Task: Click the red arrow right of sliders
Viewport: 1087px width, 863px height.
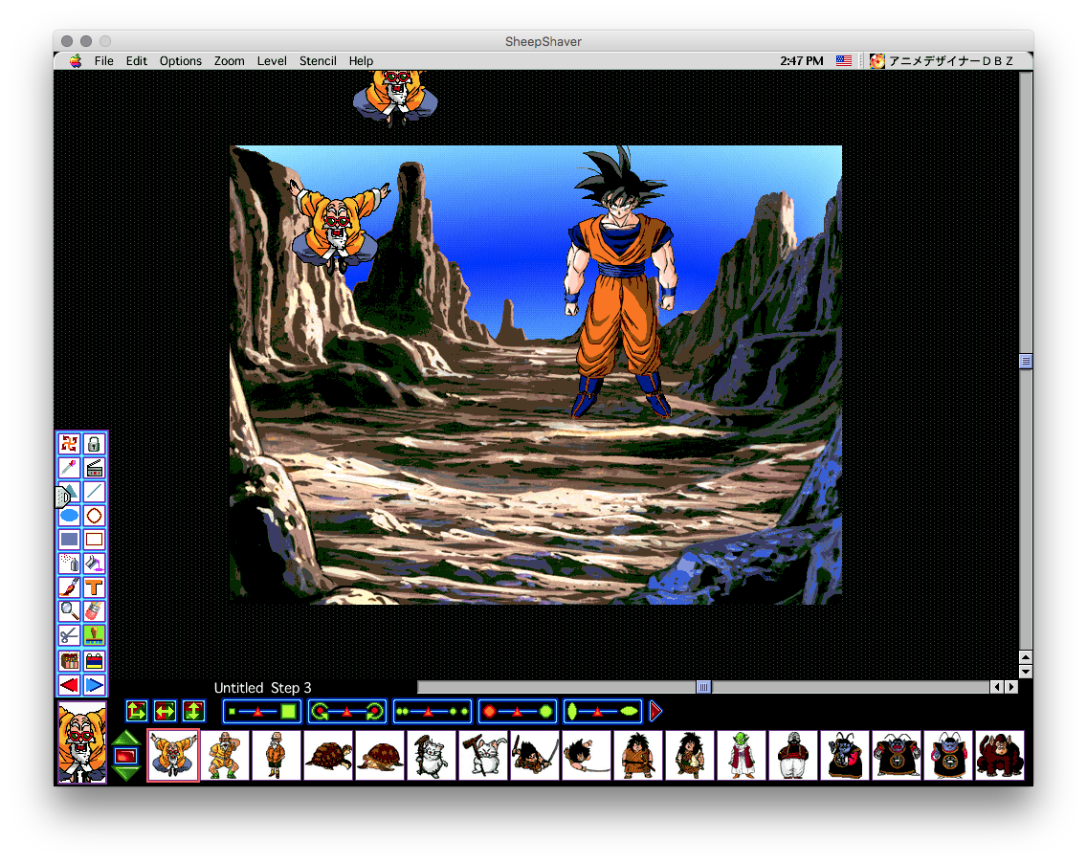Action: tap(655, 711)
